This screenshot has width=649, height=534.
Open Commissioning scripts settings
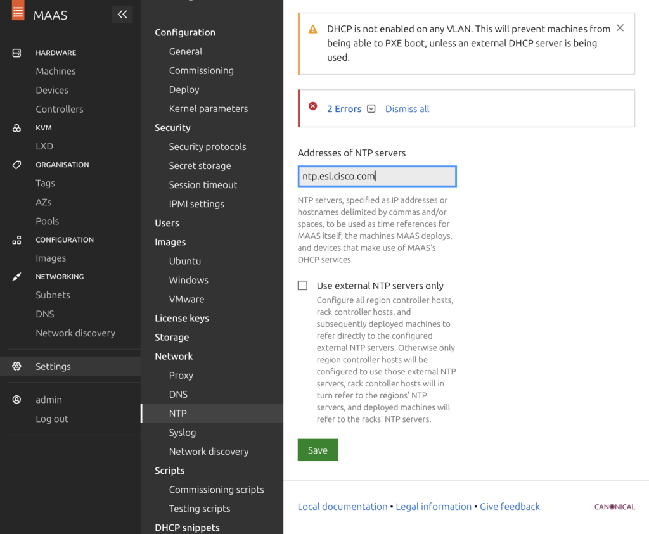click(x=217, y=489)
